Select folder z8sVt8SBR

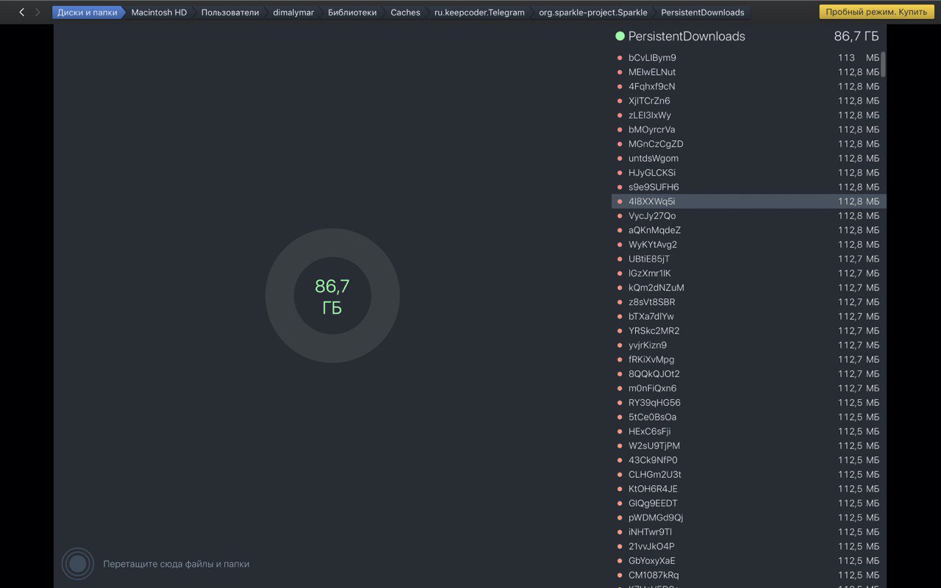[749, 302]
